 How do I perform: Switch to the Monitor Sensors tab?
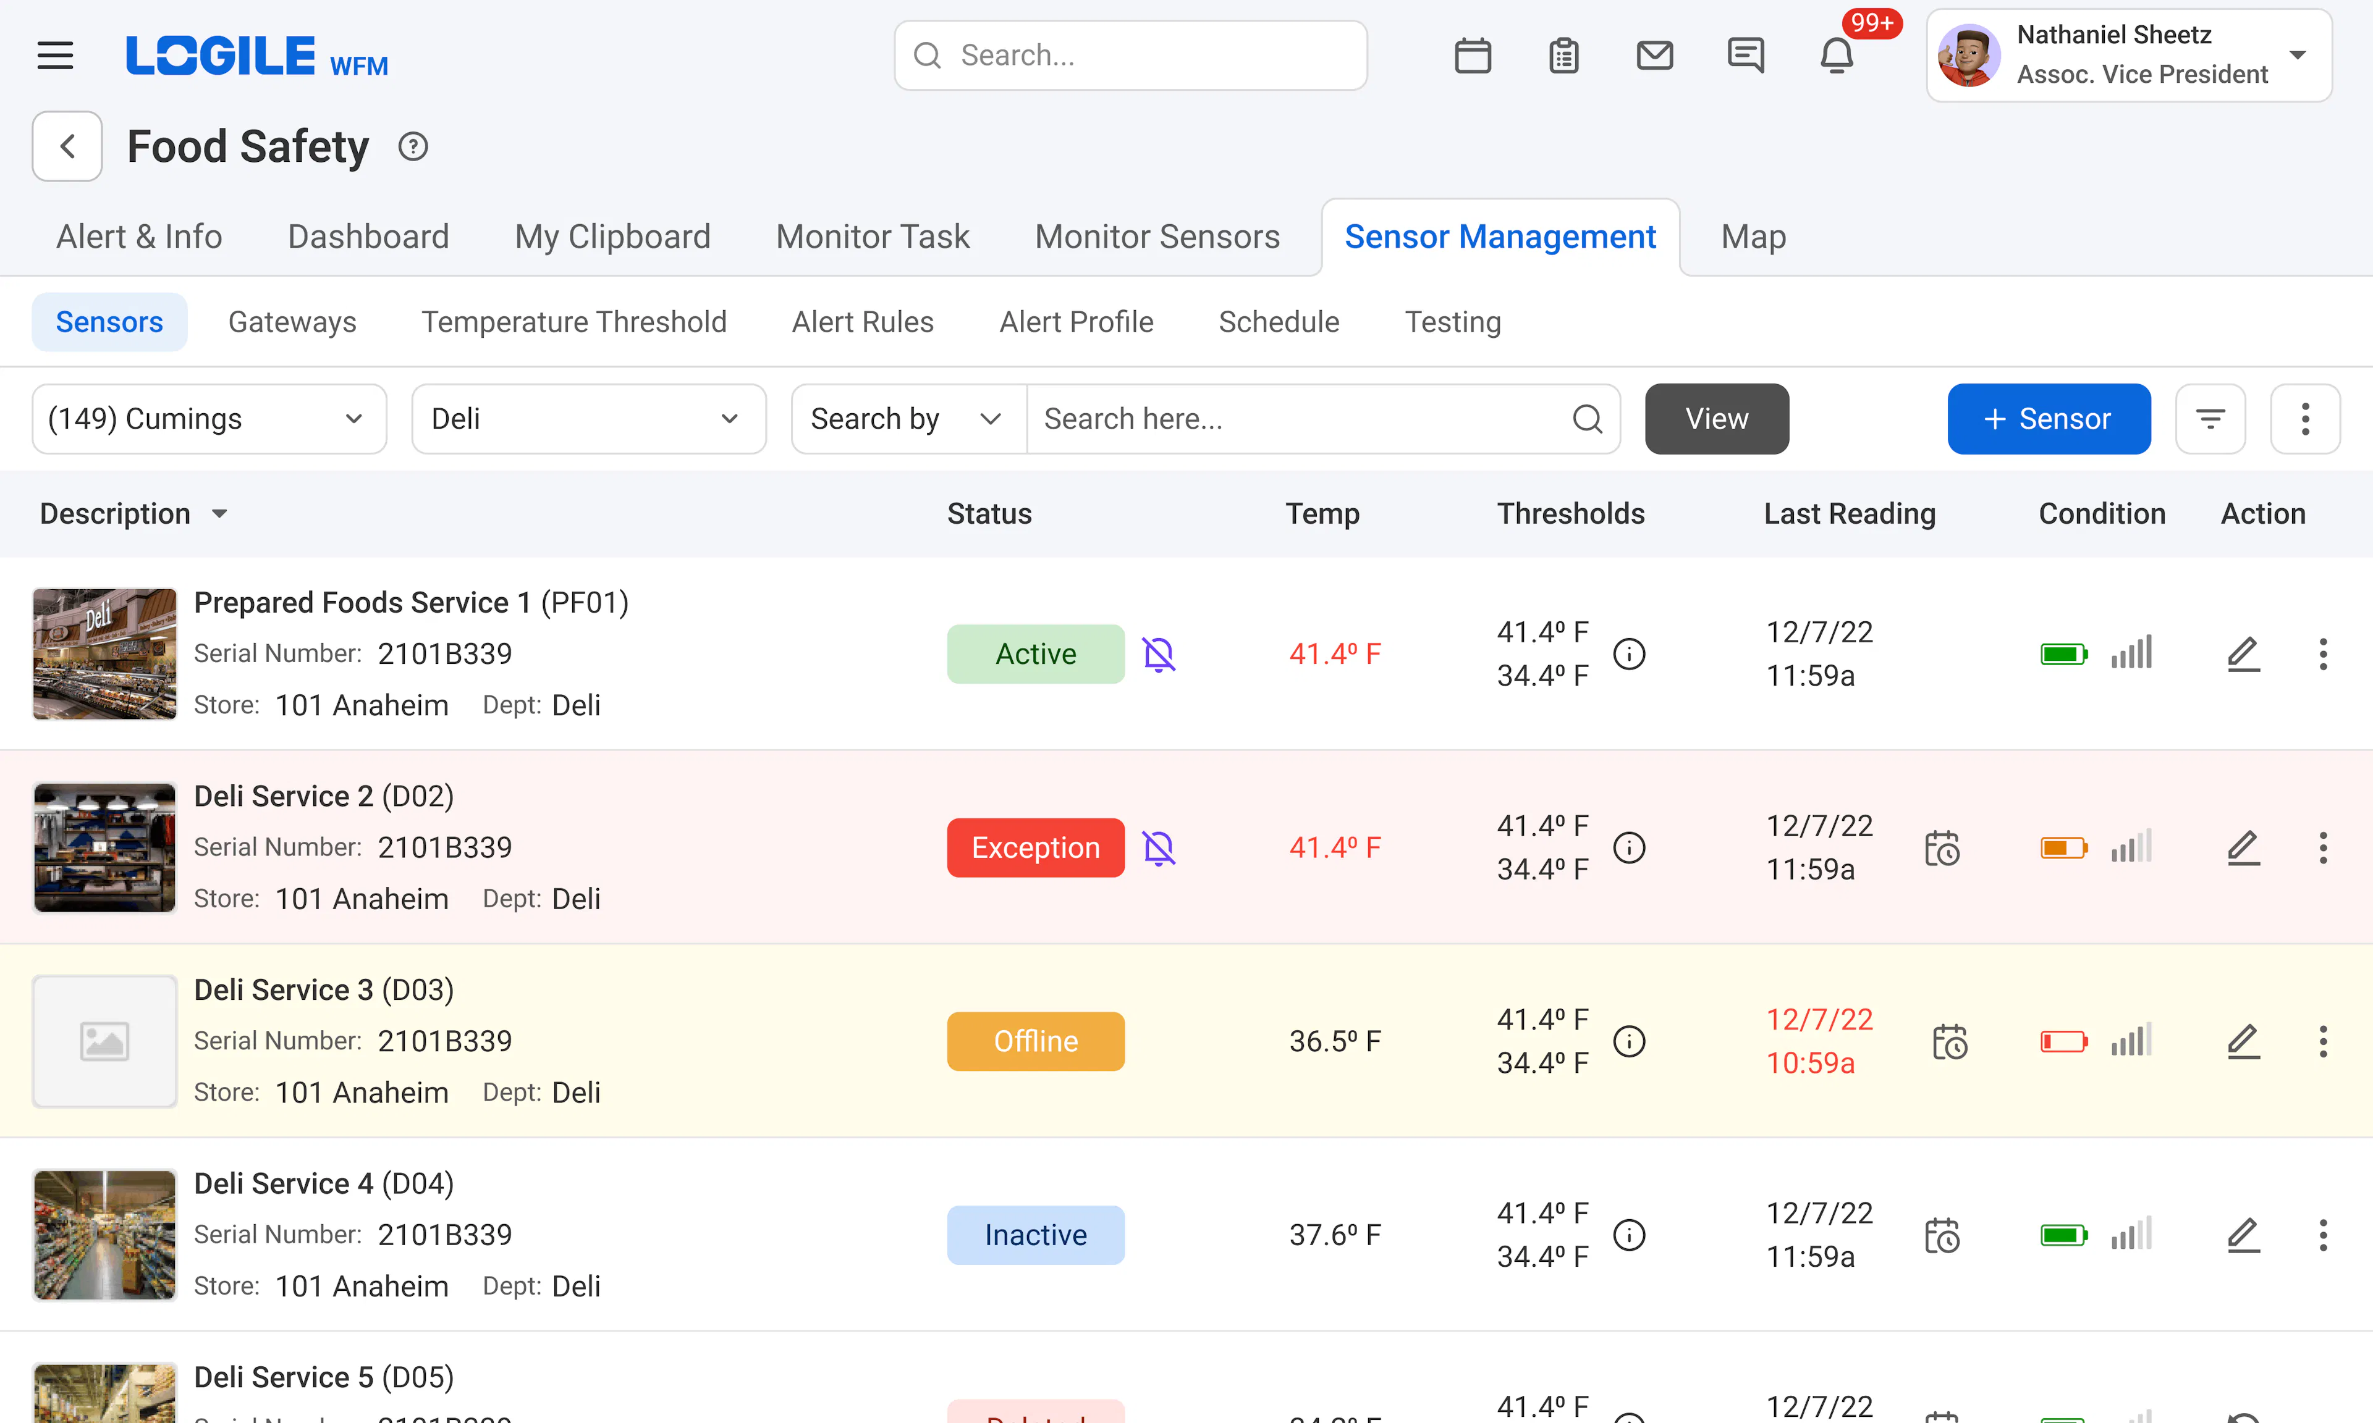coord(1157,236)
